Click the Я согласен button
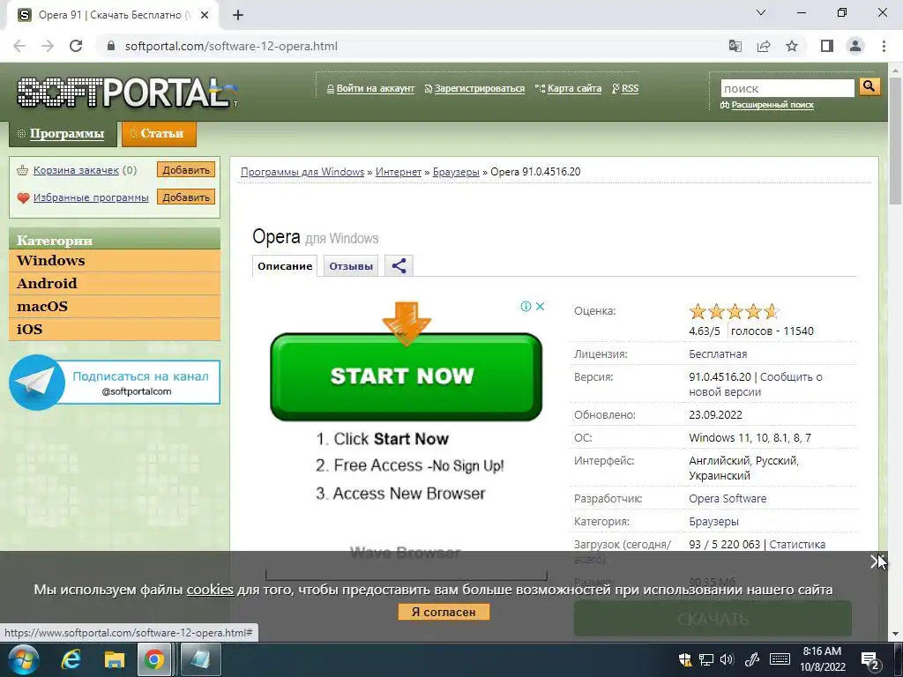903x677 pixels. (x=444, y=612)
